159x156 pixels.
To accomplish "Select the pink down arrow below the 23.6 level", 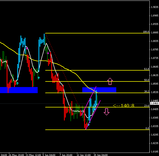I will (x=106, y=112).
